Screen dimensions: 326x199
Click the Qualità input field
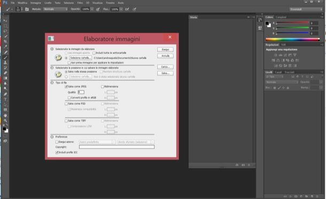(x=81, y=92)
